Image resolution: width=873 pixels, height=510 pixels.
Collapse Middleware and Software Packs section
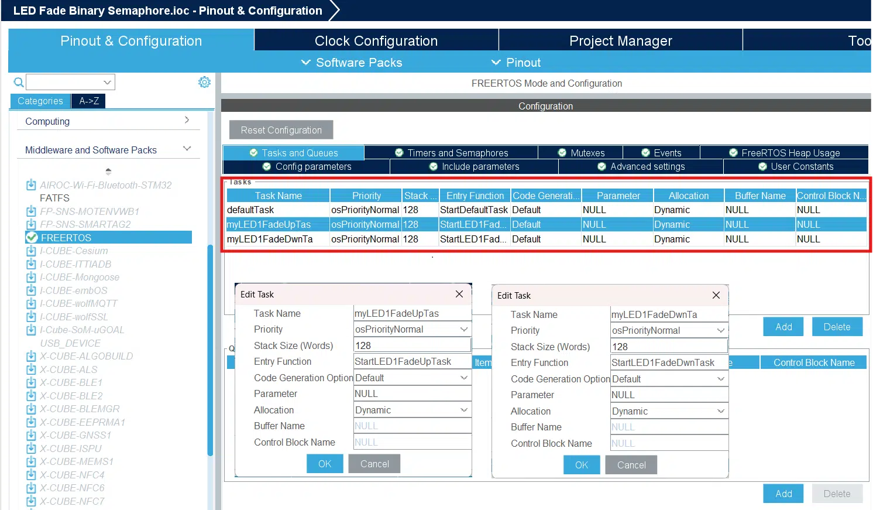point(187,149)
